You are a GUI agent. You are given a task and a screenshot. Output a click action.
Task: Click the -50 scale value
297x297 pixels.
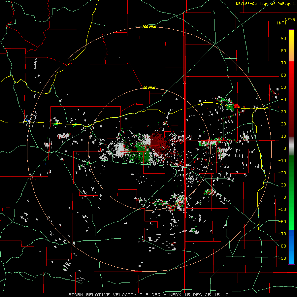tap(282, 210)
